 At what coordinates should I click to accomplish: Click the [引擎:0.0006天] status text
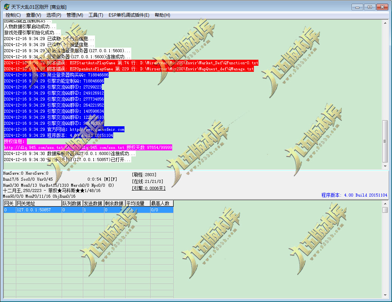tap(149, 188)
